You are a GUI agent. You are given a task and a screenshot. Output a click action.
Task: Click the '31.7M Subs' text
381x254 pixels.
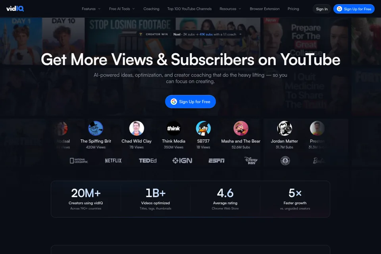coord(285,147)
